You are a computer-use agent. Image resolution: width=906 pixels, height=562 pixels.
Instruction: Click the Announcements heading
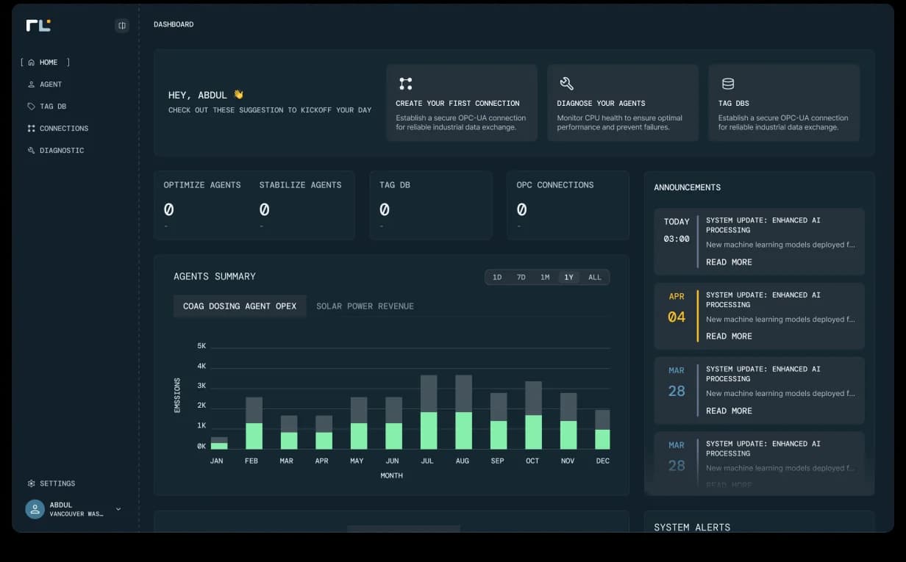click(688, 187)
